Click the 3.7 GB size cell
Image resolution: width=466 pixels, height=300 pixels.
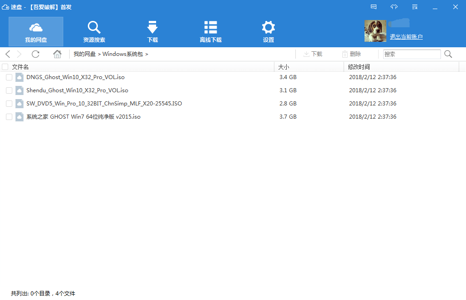288,117
